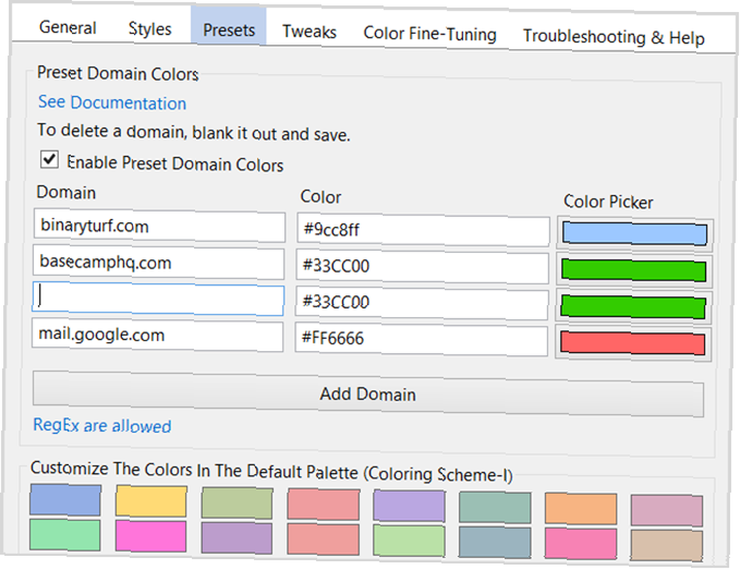Toggle Enable Preset Domain Colors checkbox
This screenshot has height=570, width=740.
pyautogui.click(x=50, y=160)
